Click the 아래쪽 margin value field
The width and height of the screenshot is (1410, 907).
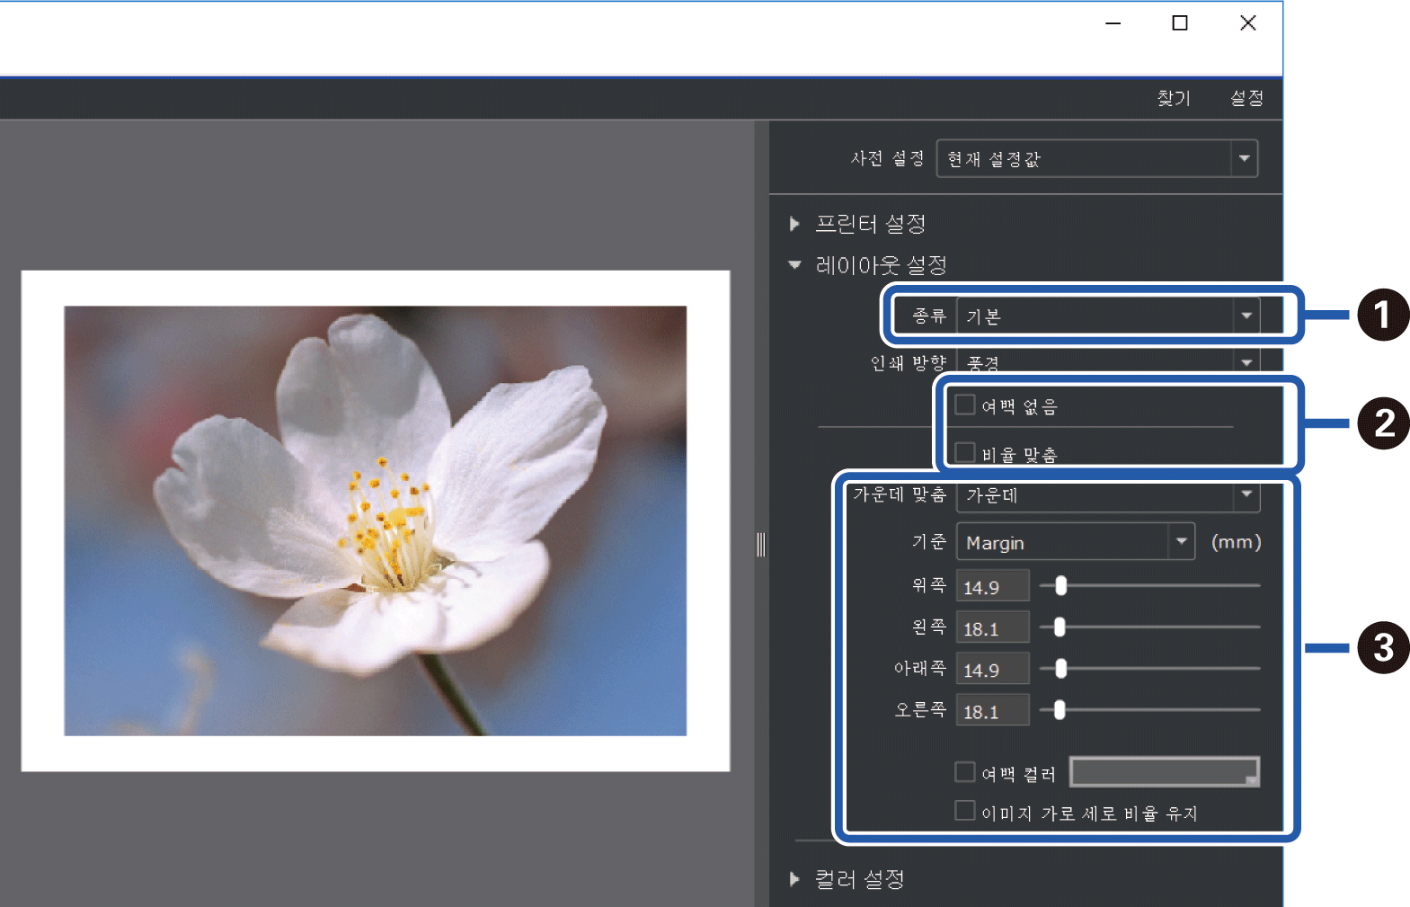click(x=992, y=670)
